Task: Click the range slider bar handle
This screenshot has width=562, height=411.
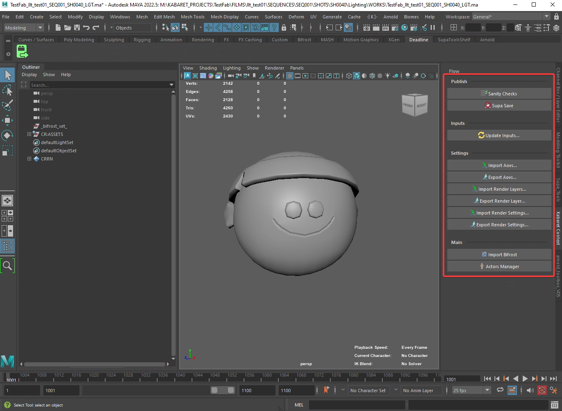Action: click(x=223, y=390)
